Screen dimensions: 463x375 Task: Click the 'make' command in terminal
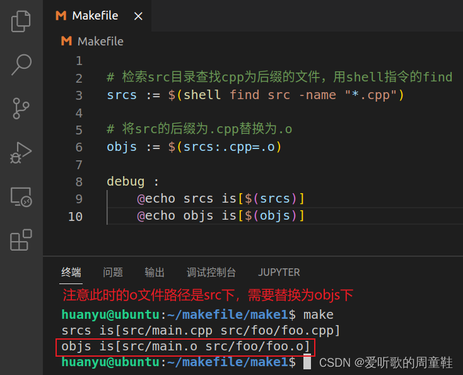(x=319, y=315)
